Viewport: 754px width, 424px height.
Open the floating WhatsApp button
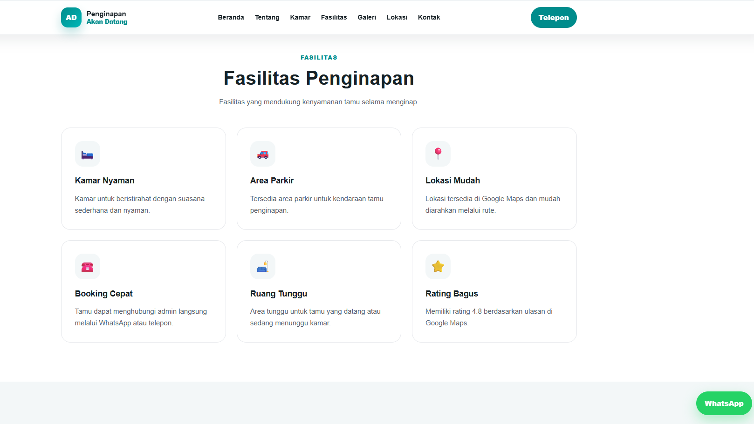point(724,404)
